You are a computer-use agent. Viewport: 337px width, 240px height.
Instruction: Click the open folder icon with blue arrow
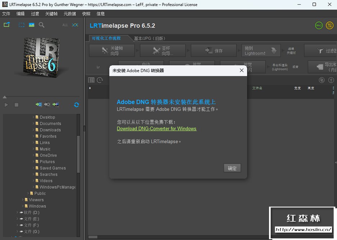point(7,25)
